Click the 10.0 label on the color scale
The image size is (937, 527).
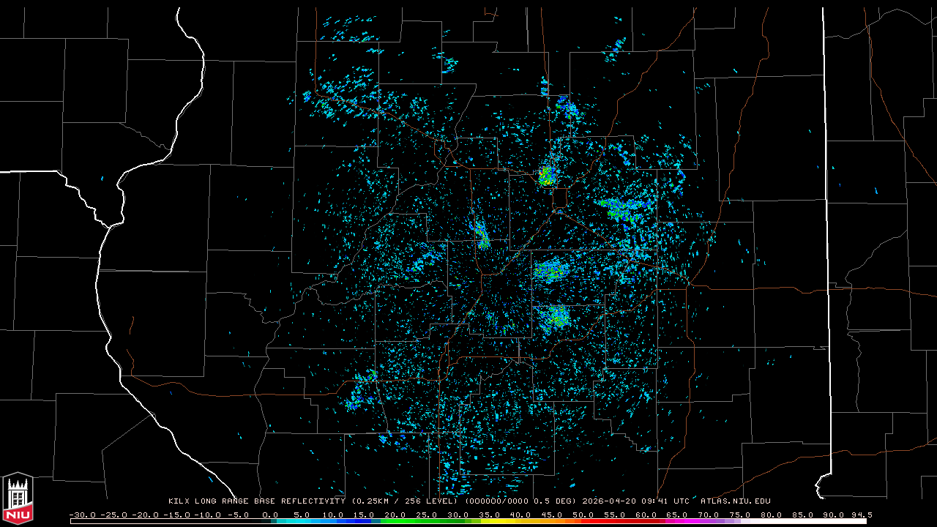[x=333, y=515]
